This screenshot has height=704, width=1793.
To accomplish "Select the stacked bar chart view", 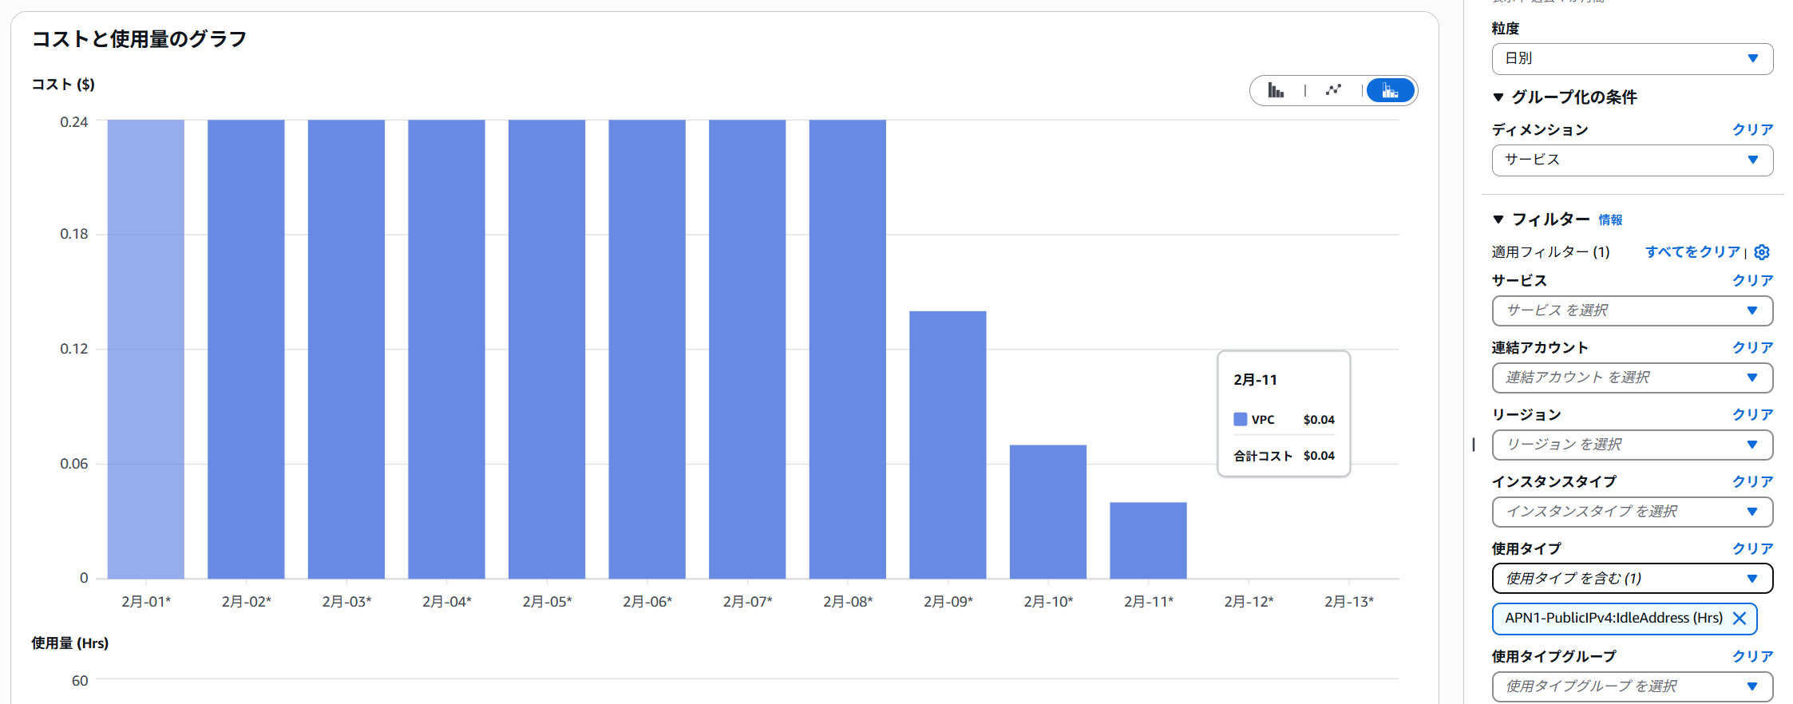I will pos(1390,91).
